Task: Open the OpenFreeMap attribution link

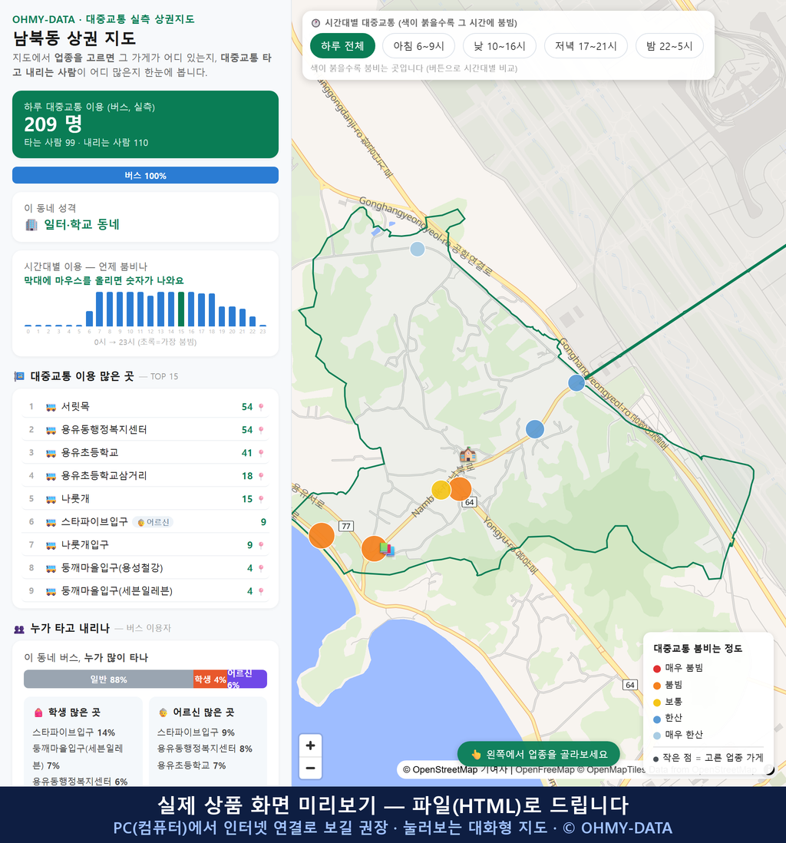Action: [x=545, y=769]
